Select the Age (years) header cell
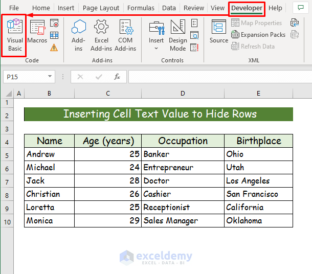312x274 pixels. pyautogui.click(x=108, y=141)
